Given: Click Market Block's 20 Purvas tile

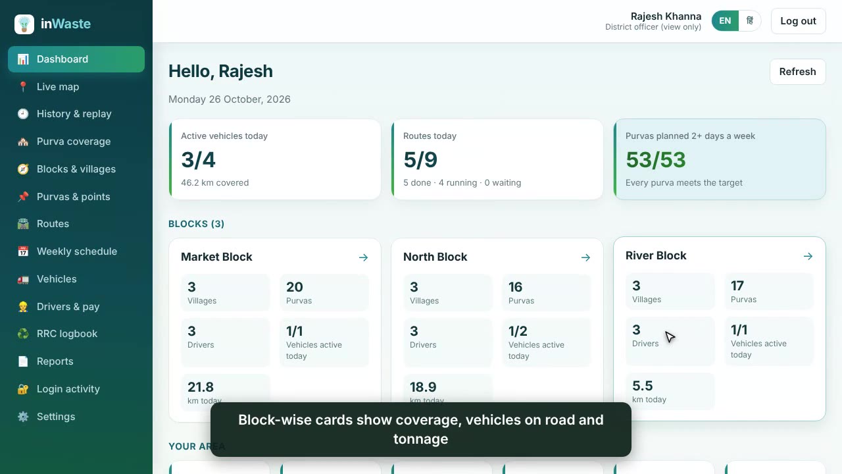Looking at the screenshot, I should [x=324, y=293].
